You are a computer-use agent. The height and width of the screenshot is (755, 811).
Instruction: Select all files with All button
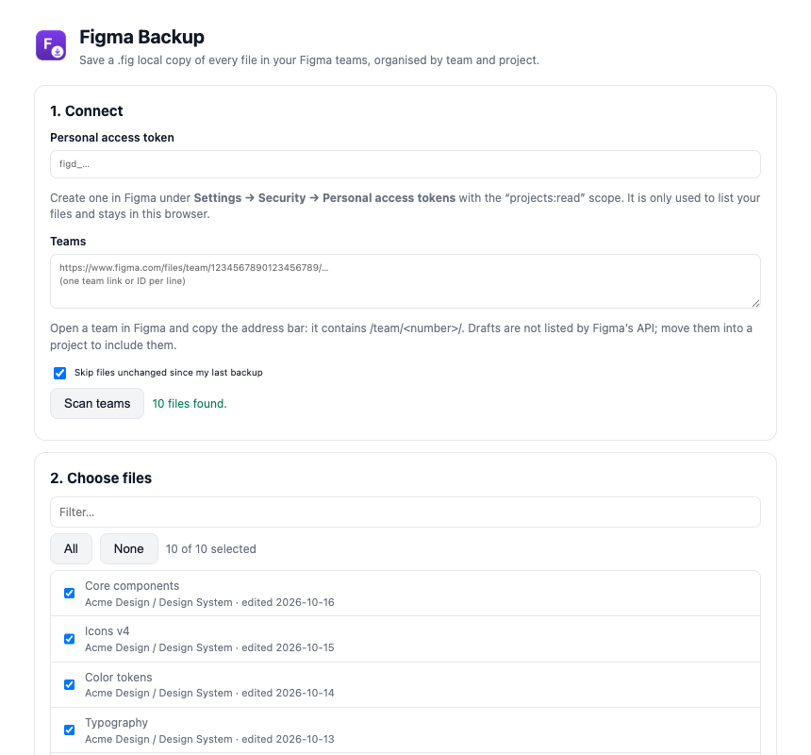71,548
